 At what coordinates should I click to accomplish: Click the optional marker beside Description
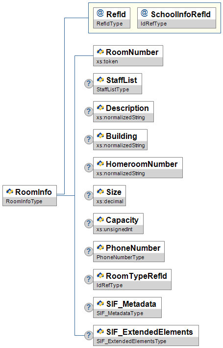tap(89, 111)
